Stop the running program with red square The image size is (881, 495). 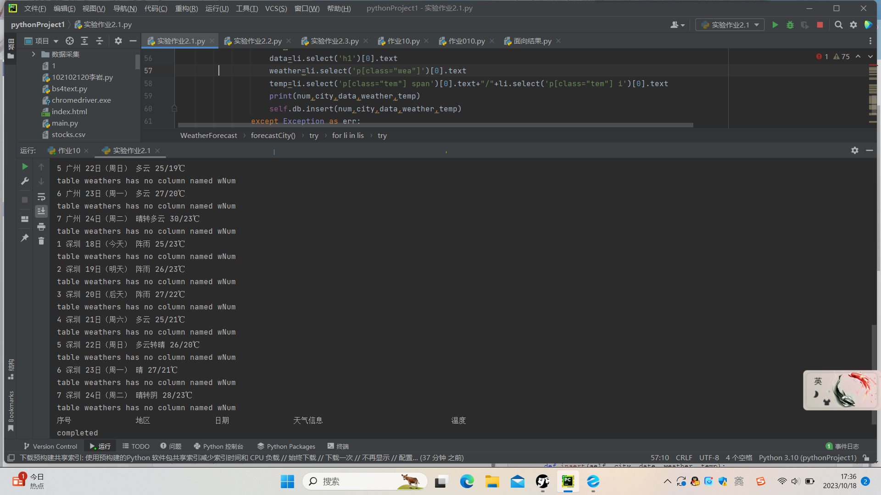[820, 25]
